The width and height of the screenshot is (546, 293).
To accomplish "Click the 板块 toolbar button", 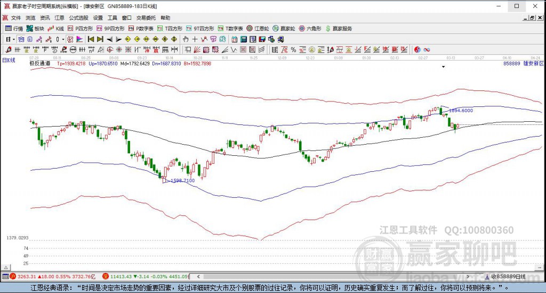I will [x=35, y=29].
